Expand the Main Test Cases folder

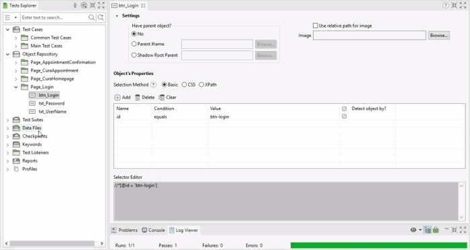tap(16, 46)
